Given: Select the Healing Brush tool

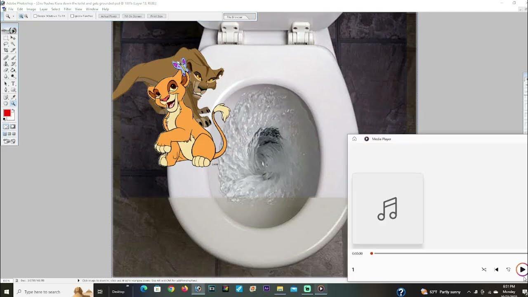Looking at the screenshot, I should (6, 57).
